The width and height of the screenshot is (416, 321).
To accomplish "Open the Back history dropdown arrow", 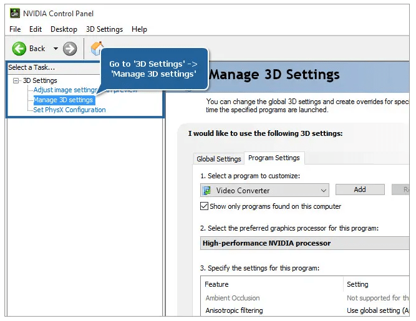I will click(56, 49).
